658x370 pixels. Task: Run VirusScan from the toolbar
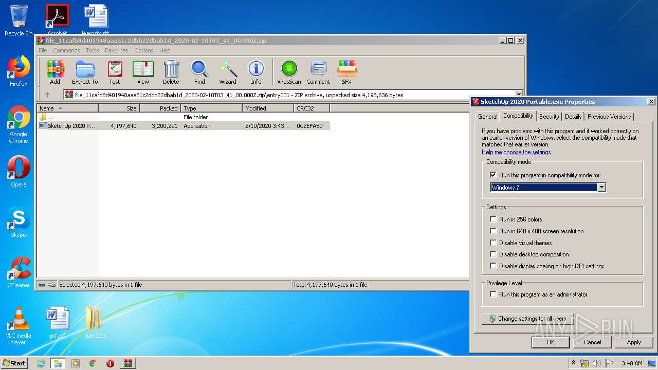point(289,72)
